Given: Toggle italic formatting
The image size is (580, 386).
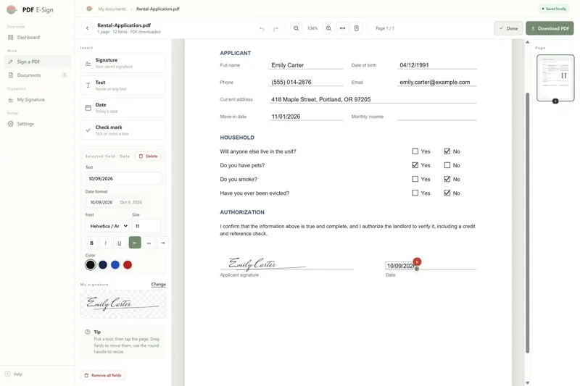Looking at the screenshot, I should point(105,243).
